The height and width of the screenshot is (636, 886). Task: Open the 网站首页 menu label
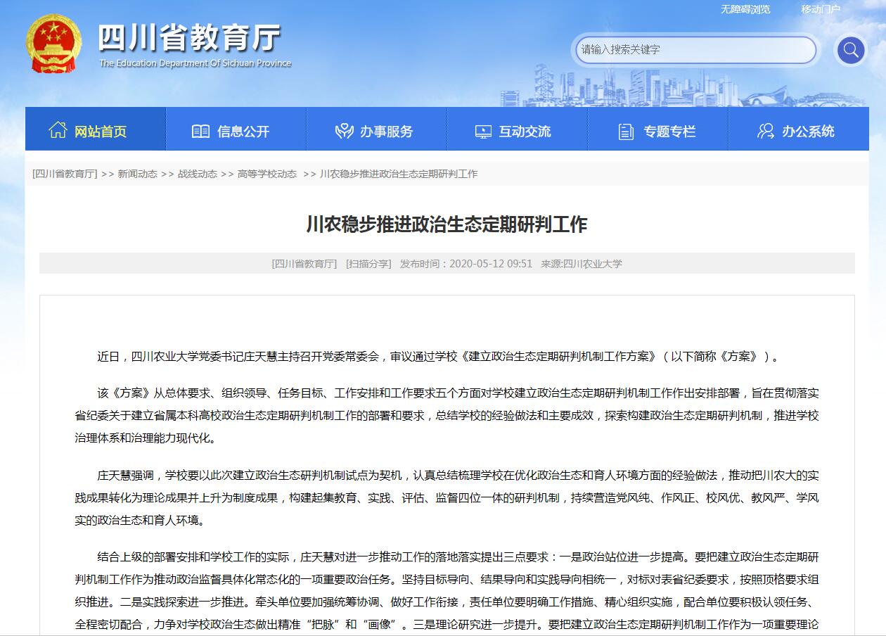101,131
